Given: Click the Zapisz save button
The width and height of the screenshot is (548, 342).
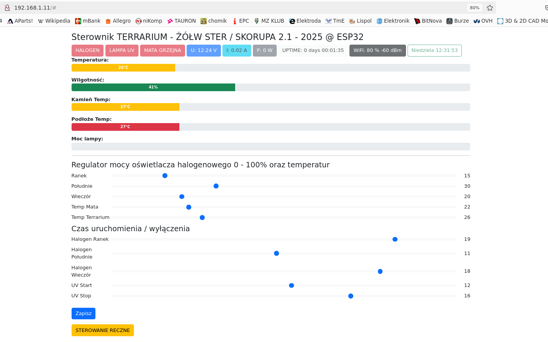Looking at the screenshot, I should (84, 314).
